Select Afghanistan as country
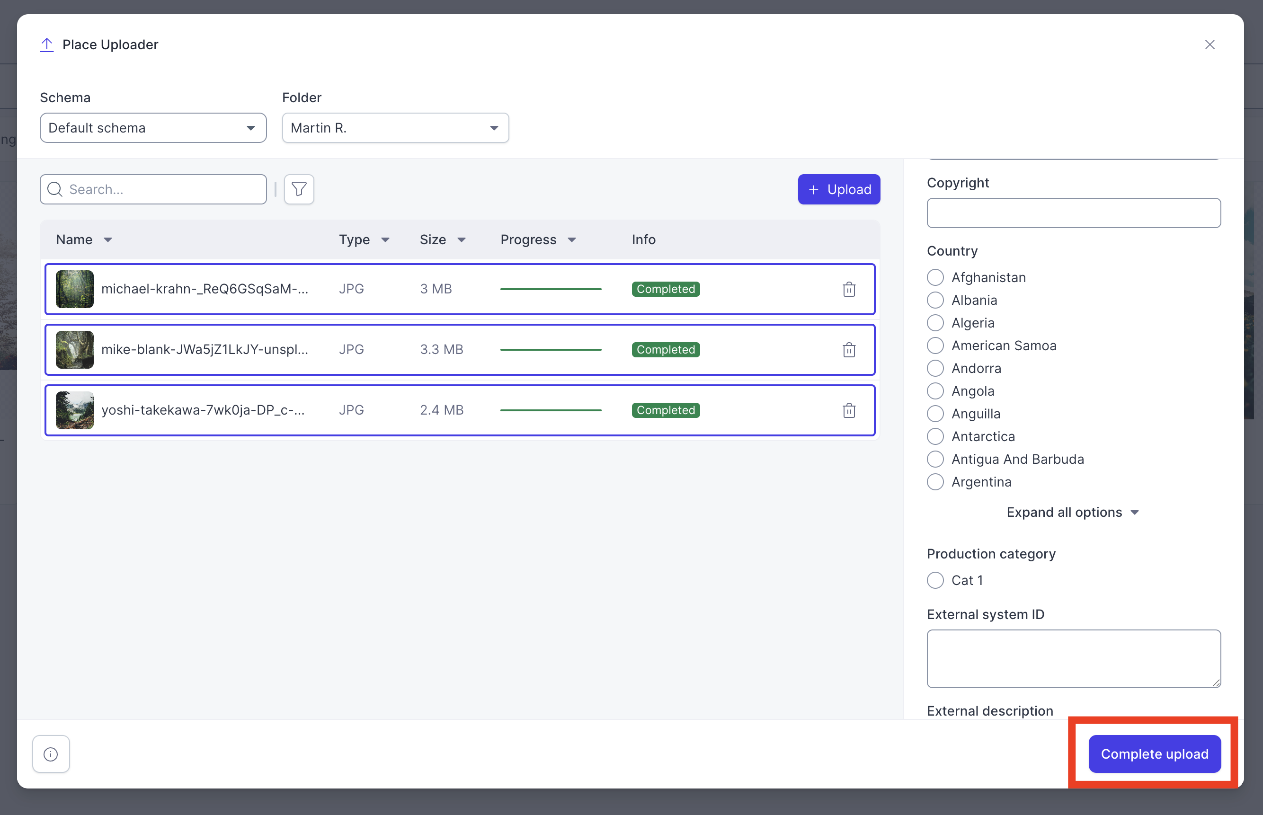 [x=935, y=277]
